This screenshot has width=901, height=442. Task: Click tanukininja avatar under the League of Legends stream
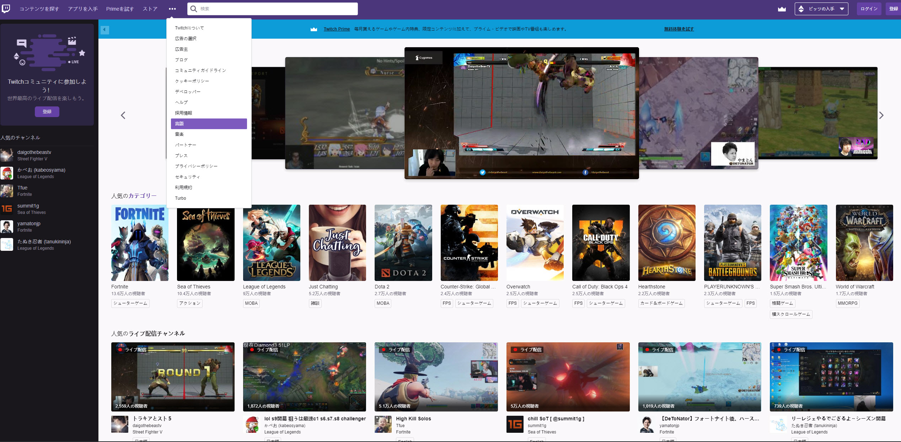778,424
